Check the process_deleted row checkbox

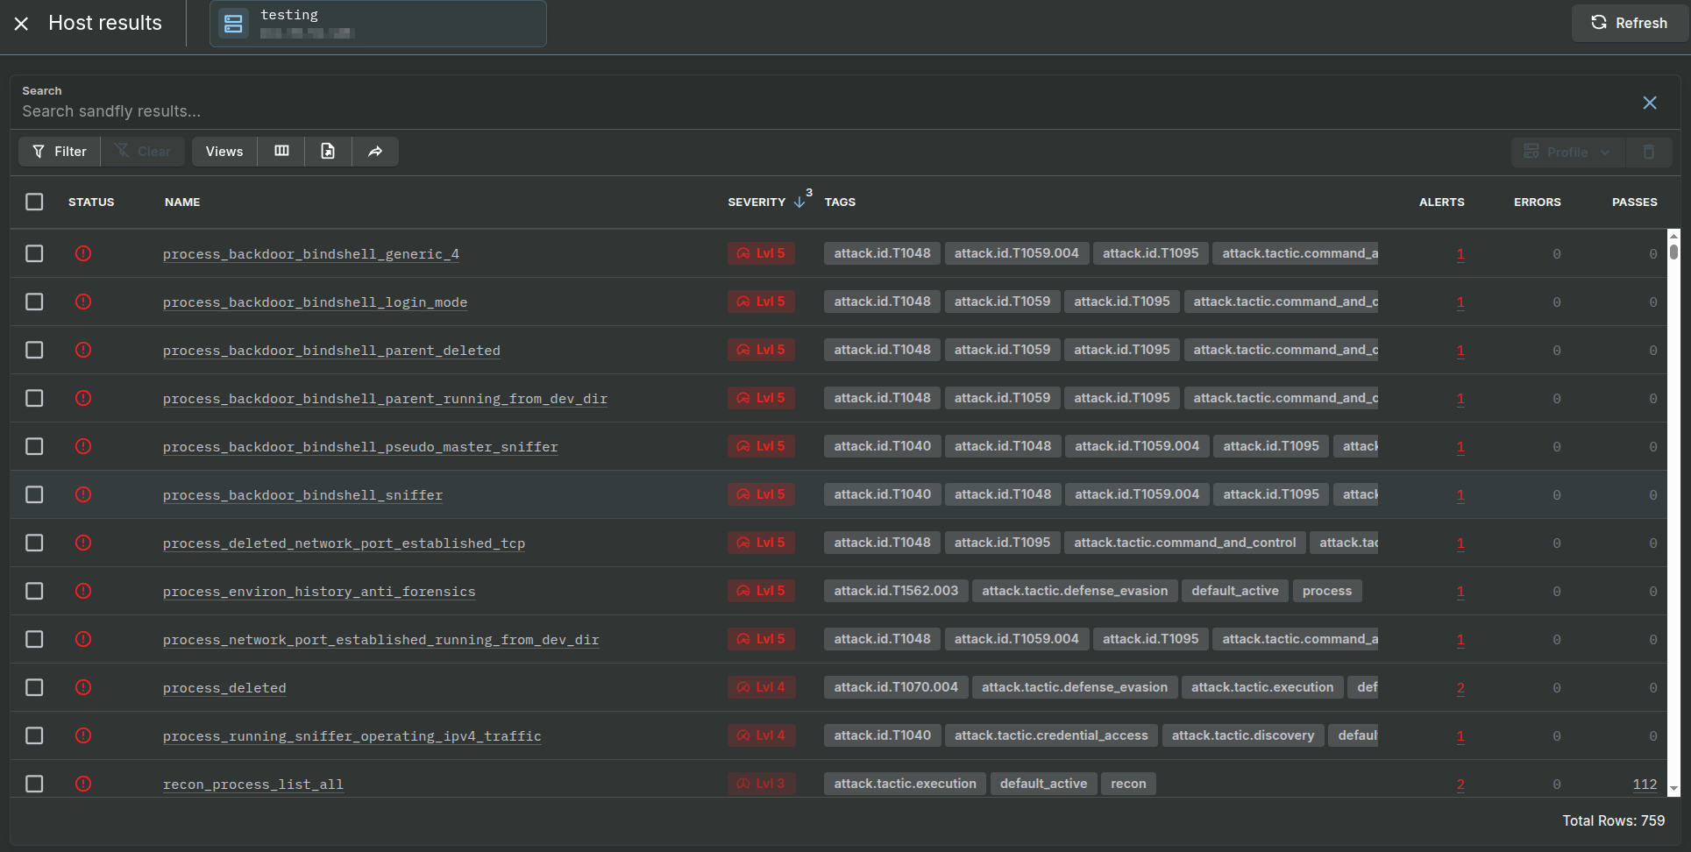click(x=34, y=687)
